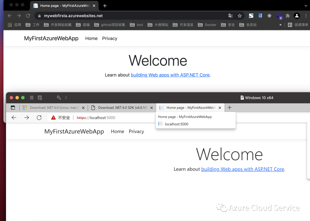
Task: Click MyFirstAzureWebApp brand in Chrome page
Action: (x=51, y=38)
